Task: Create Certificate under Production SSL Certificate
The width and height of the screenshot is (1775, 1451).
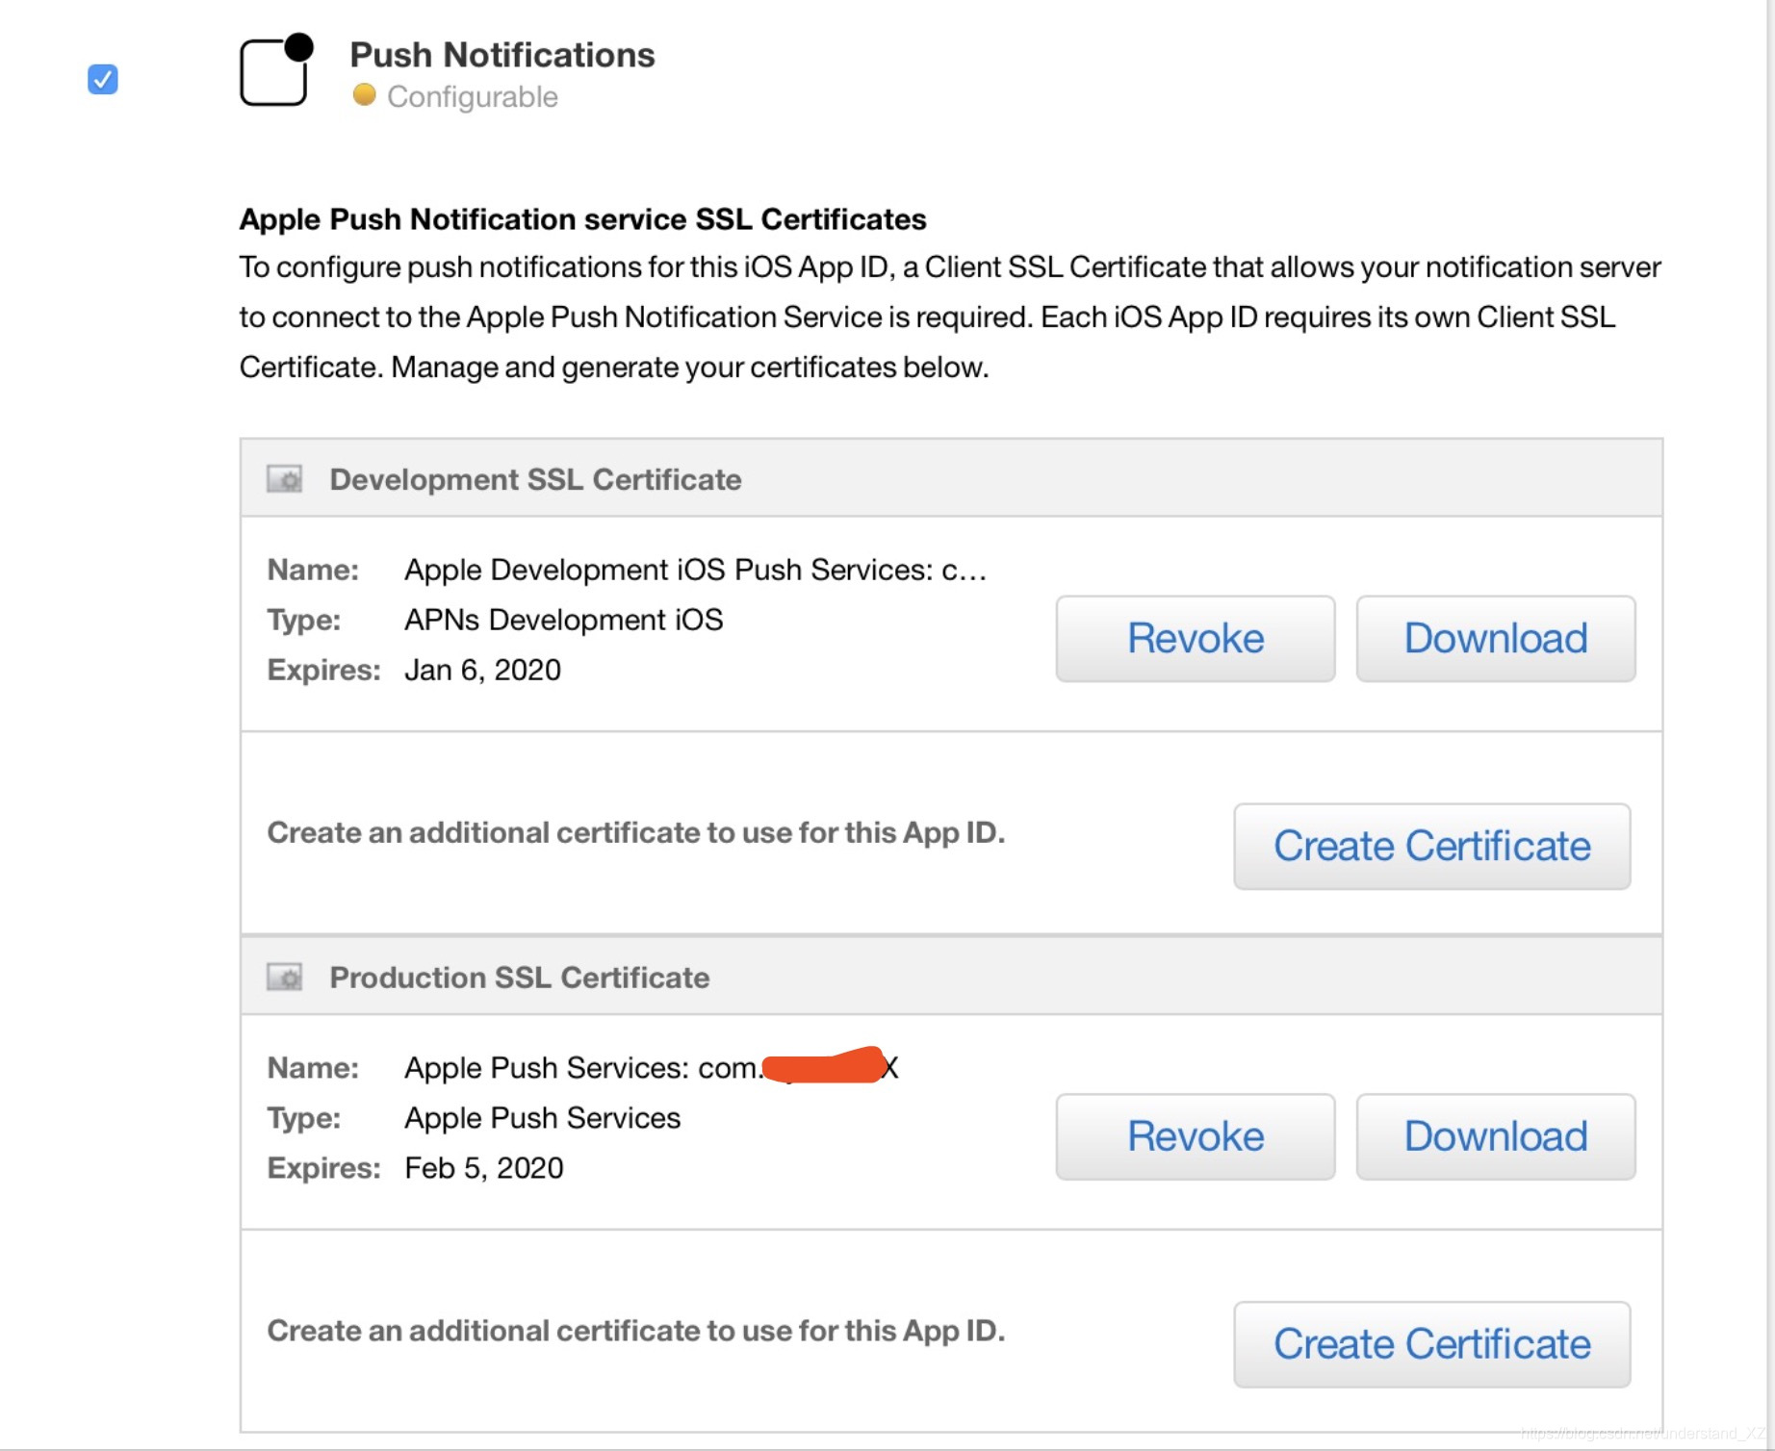Action: point(1432,1344)
